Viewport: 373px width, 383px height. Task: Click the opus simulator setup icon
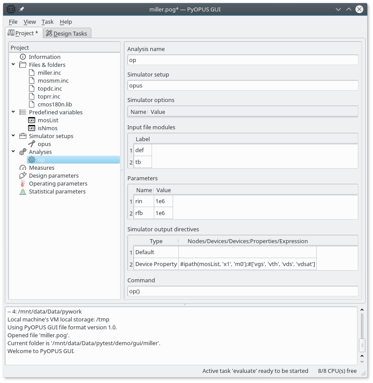[32, 144]
